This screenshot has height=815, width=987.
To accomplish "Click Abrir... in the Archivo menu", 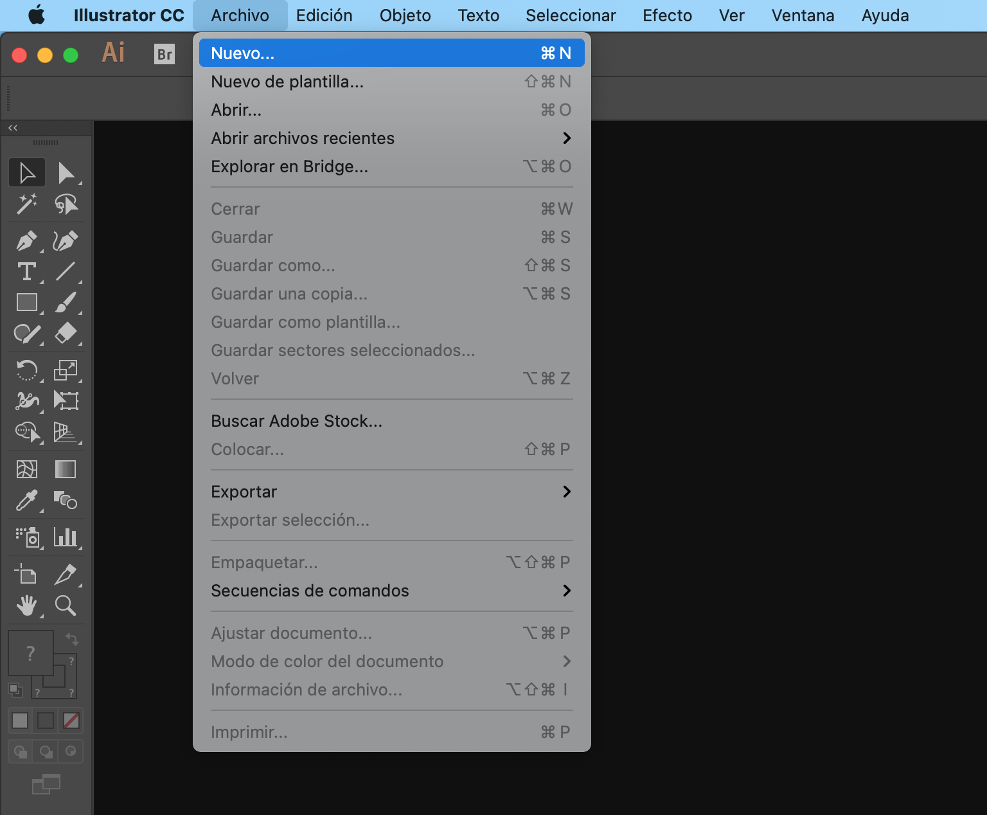I will coord(392,110).
